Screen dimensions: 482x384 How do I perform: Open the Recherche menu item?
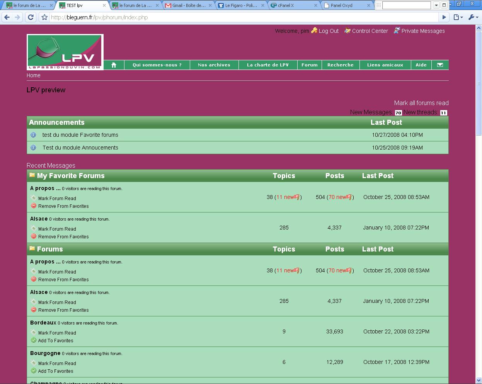[x=341, y=65]
